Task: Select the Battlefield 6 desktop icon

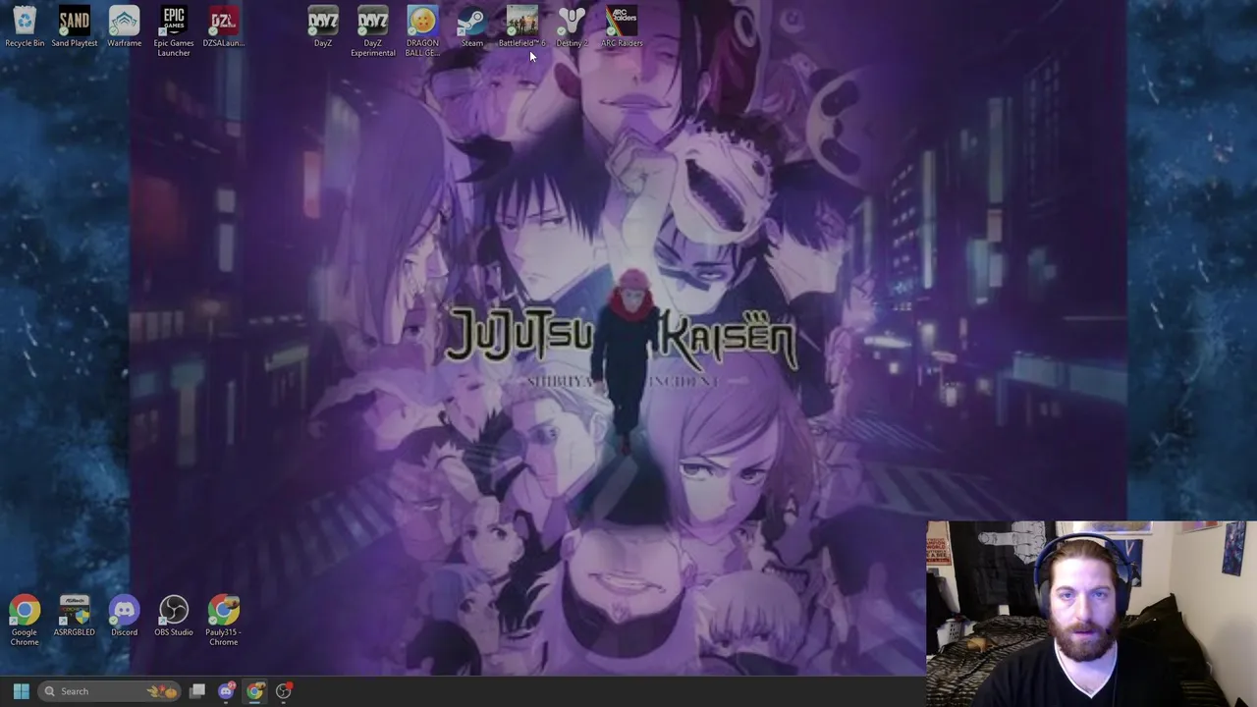Action: tap(521, 27)
